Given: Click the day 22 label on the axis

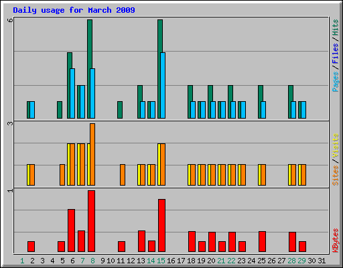Looking at the screenshot, I should pyautogui.click(x=231, y=261).
